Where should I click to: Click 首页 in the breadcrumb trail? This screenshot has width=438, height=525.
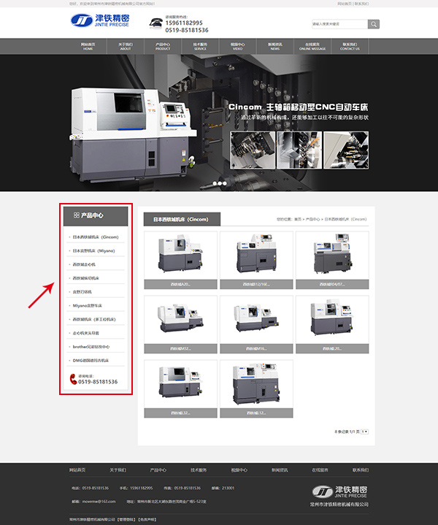[x=298, y=219]
